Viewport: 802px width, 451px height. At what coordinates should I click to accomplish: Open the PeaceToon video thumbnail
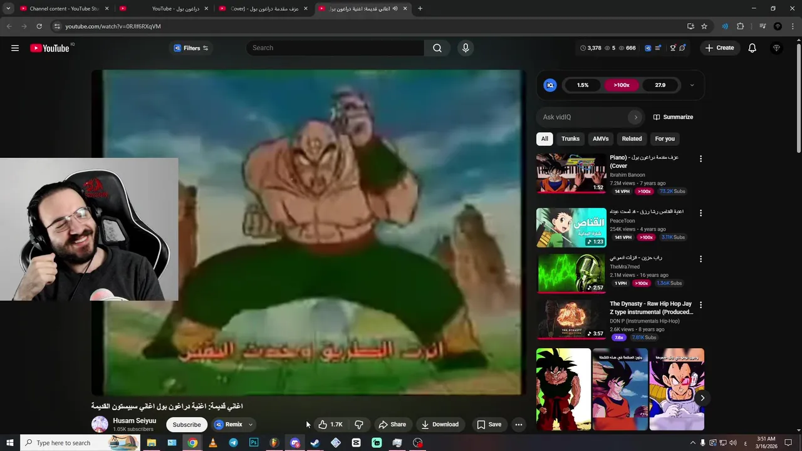tap(571, 227)
